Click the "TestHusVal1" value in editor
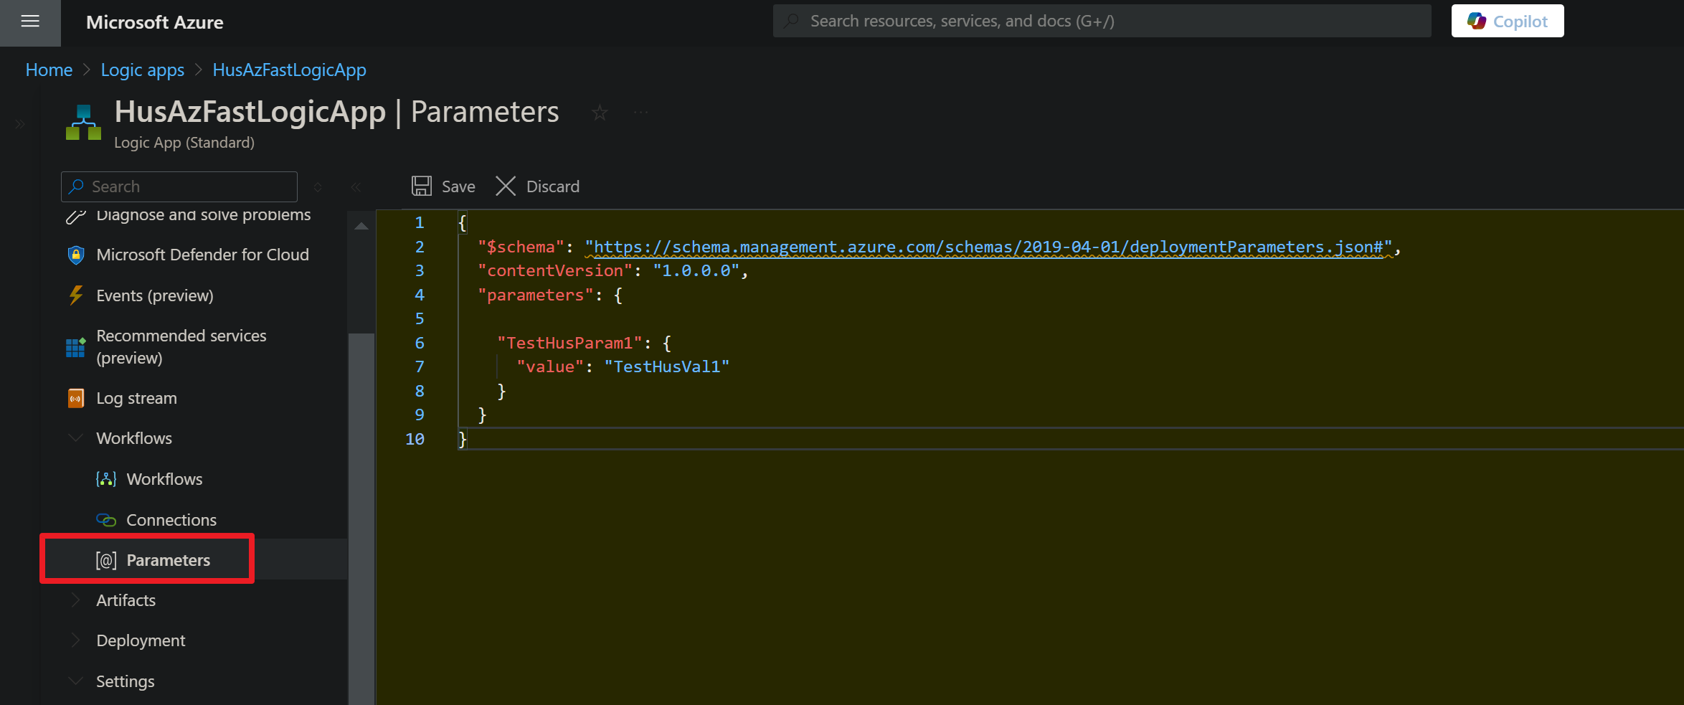This screenshot has width=1684, height=705. pyautogui.click(x=667, y=366)
